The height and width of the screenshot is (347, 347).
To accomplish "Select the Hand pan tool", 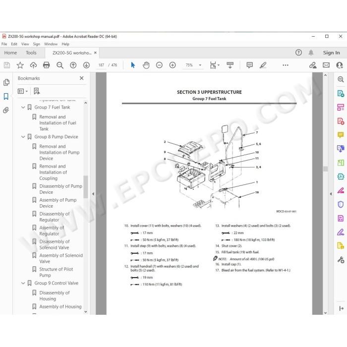I will coord(146,65).
